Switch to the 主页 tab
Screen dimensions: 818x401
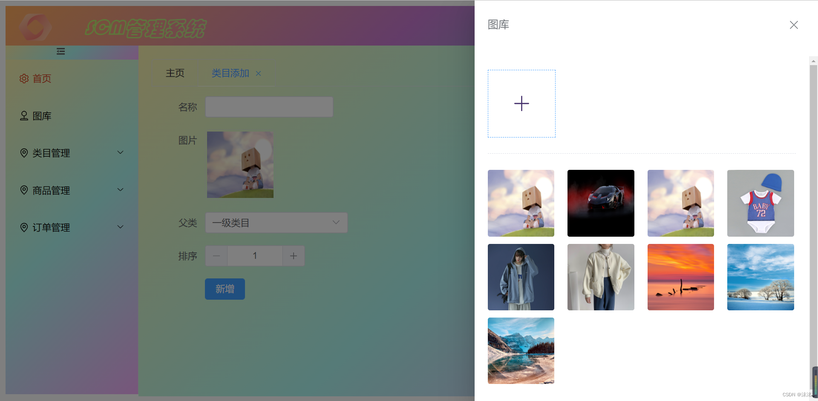175,73
